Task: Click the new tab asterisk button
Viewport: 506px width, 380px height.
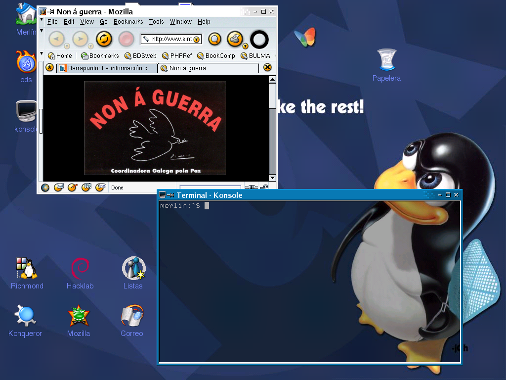Action: tap(49, 67)
